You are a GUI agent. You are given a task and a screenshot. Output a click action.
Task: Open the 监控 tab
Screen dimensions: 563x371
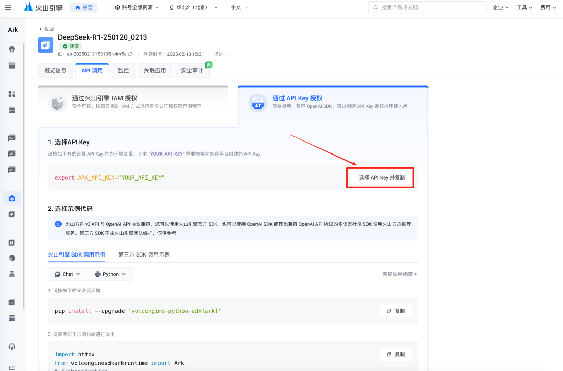(x=123, y=71)
